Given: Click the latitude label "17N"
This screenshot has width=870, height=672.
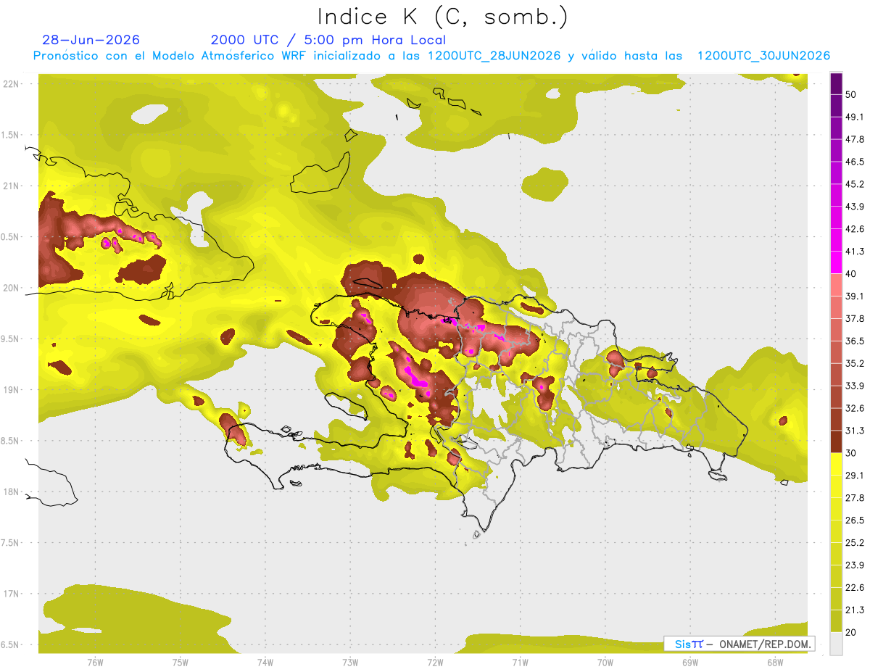Looking at the screenshot, I should pos(12,594).
